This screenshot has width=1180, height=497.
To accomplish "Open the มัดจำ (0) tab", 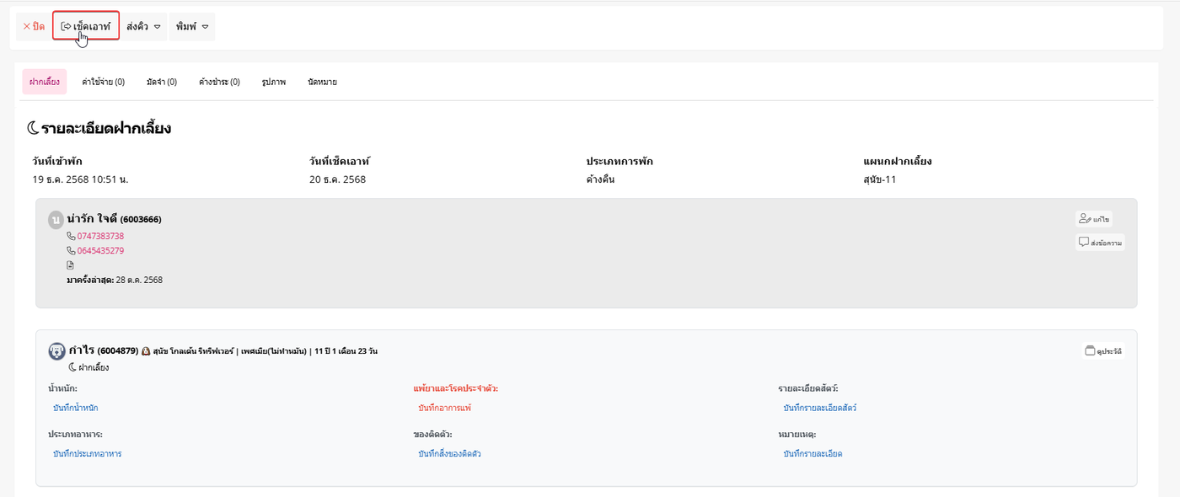I will 161,82.
